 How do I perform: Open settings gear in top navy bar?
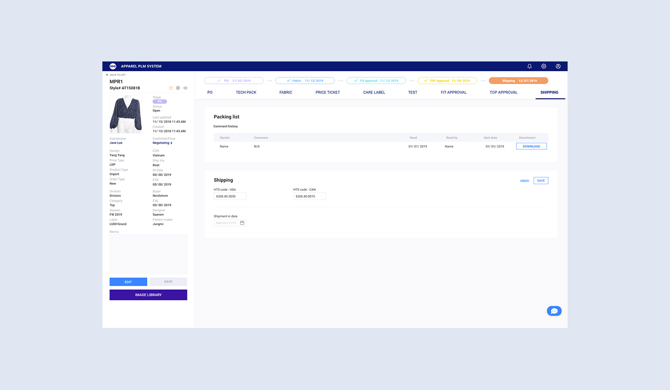pos(543,66)
